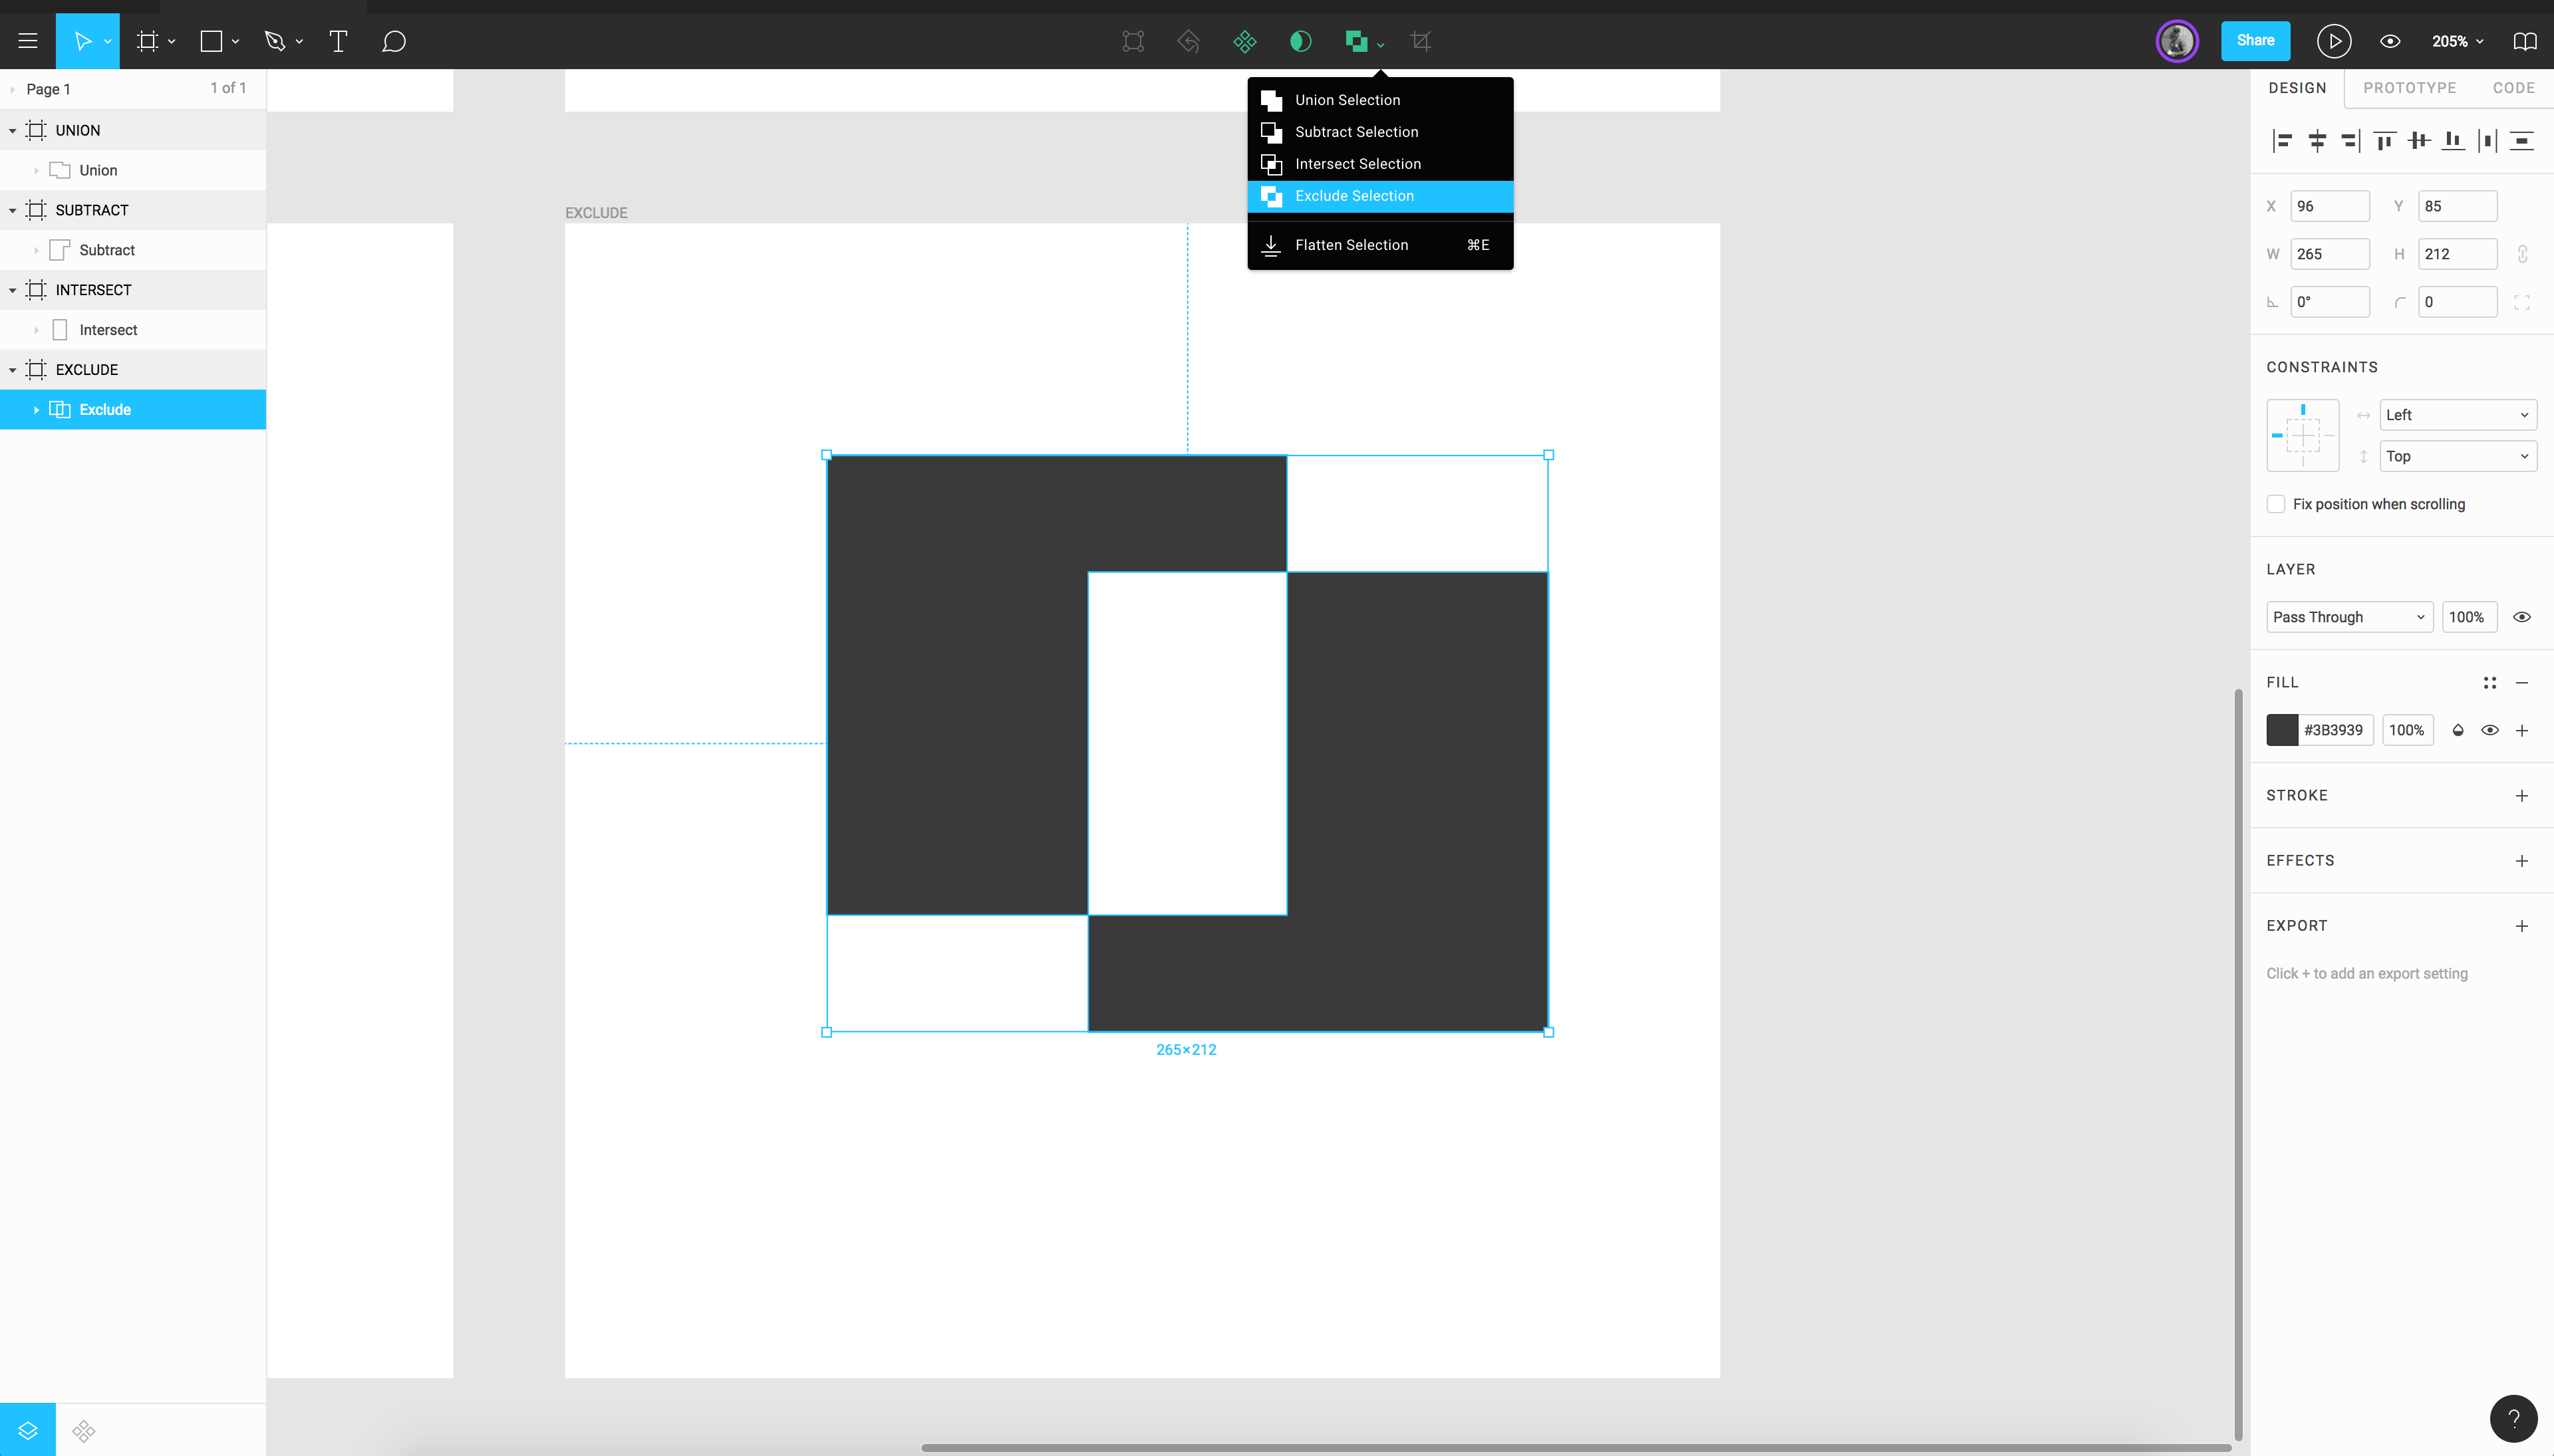This screenshot has width=2554, height=1456.
Task: Click the Crop tool icon
Action: point(1421,41)
